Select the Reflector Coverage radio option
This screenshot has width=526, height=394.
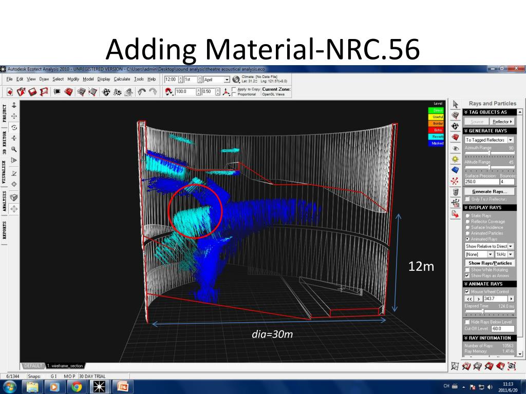coord(485,222)
